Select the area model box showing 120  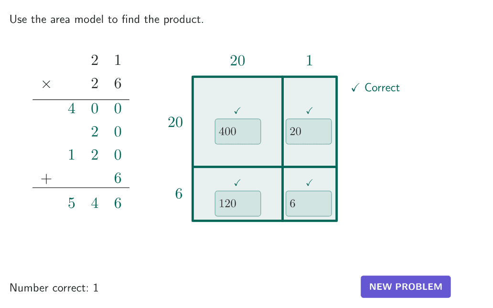238,203
